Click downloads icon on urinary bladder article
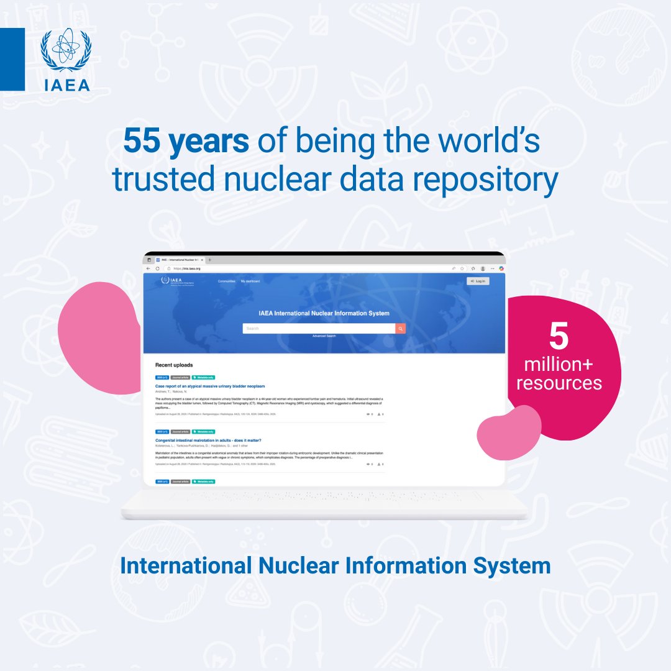This screenshot has height=671, width=671. coord(379,414)
